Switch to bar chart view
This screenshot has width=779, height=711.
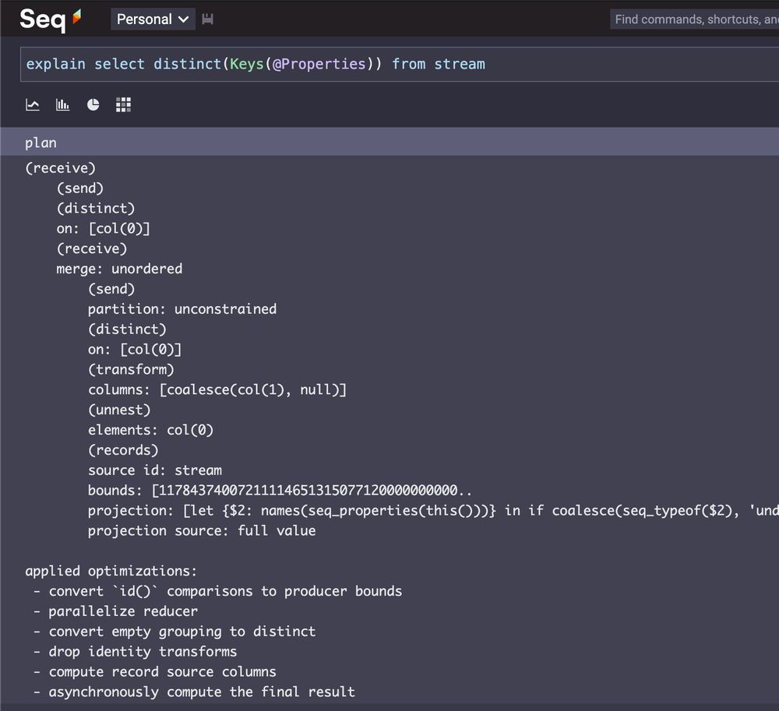62,105
